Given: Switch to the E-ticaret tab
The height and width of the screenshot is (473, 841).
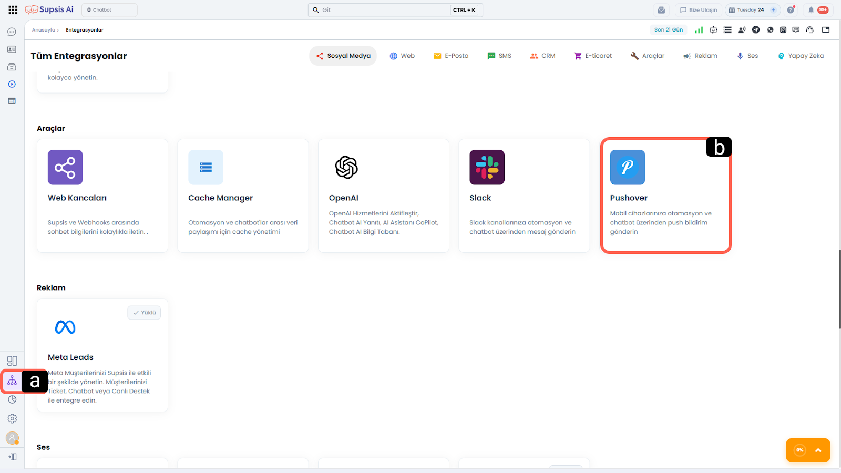Looking at the screenshot, I should [593, 56].
